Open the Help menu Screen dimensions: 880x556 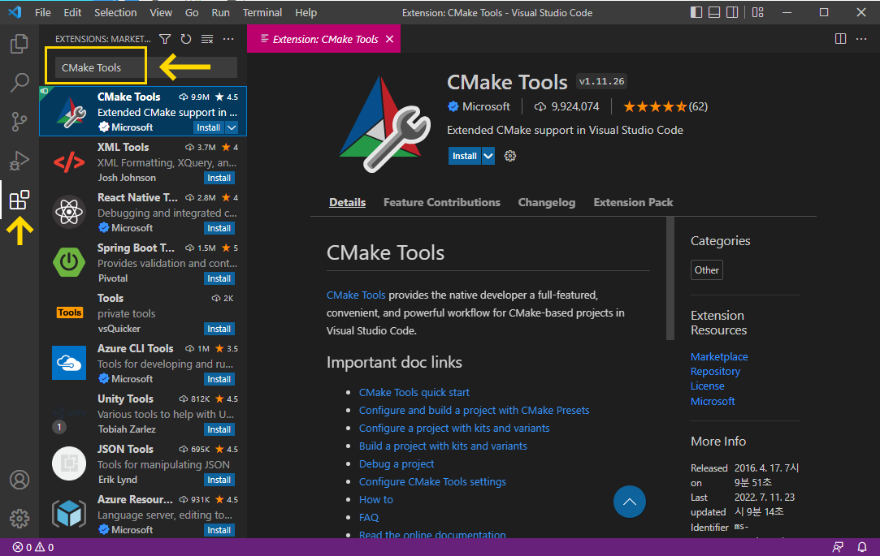306,12
